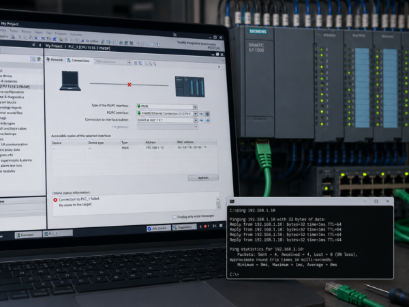Click the Device type column header
Screen dimensions: 409x307
tap(96, 143)
